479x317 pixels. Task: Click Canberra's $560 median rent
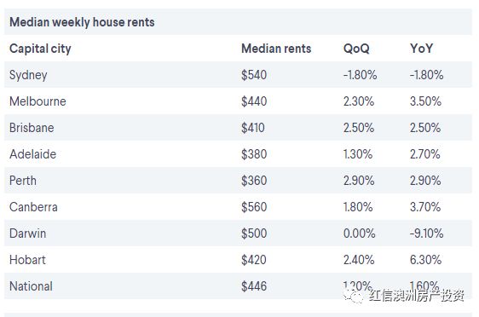pos(254,207)
